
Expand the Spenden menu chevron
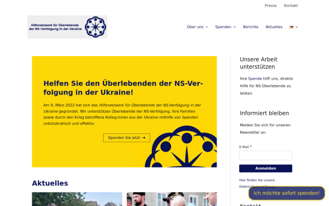tap(235, 27)
